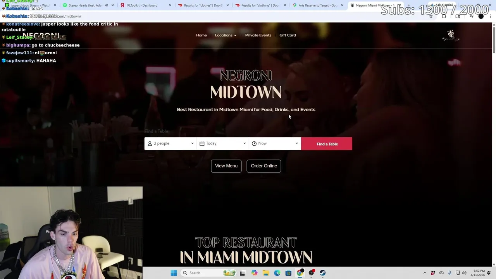Open File Explorer from the taskbar
This screenshot has width=496, height=279.
click(x=265, y=273)
